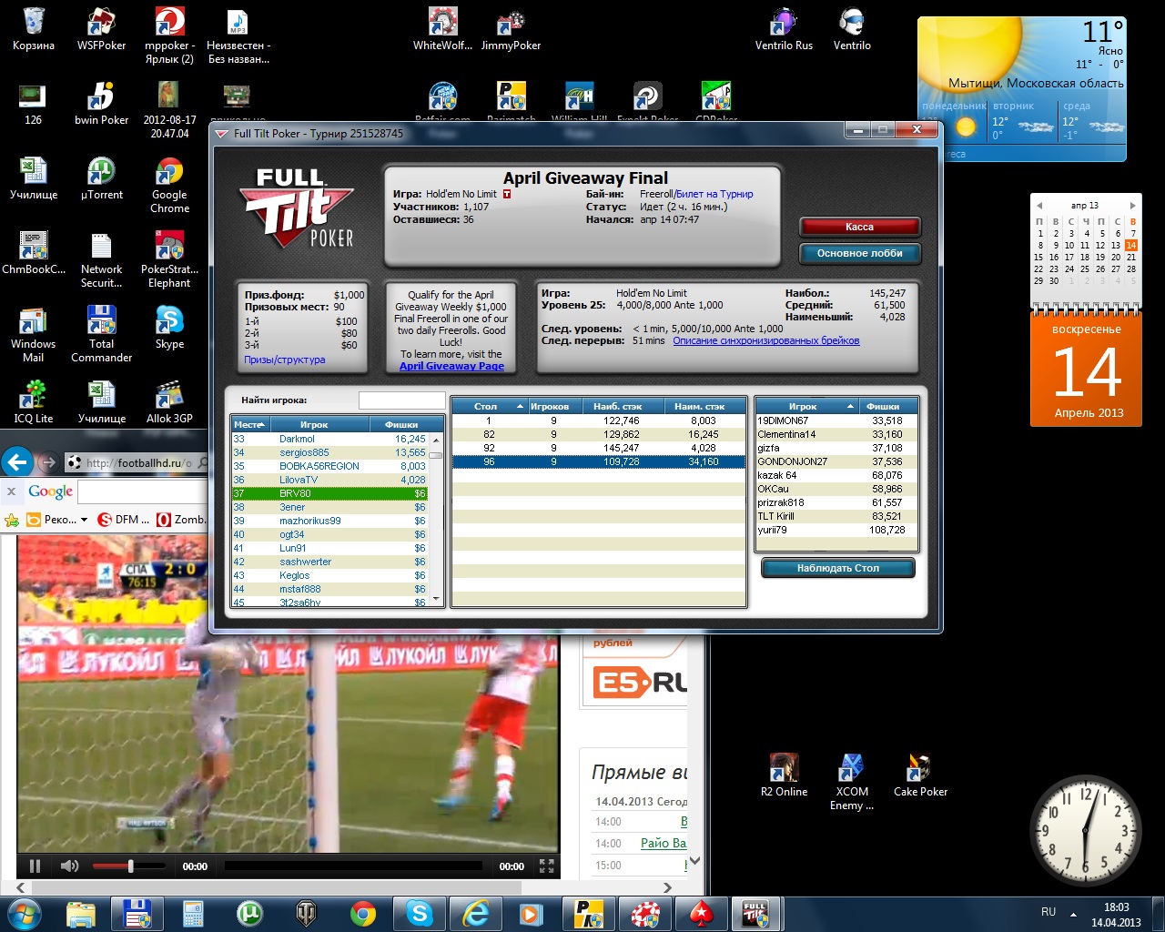This screenshot has height=932, width=1165.
Task: Sort tables by Наим. стэк column
Action: point(704,406)
